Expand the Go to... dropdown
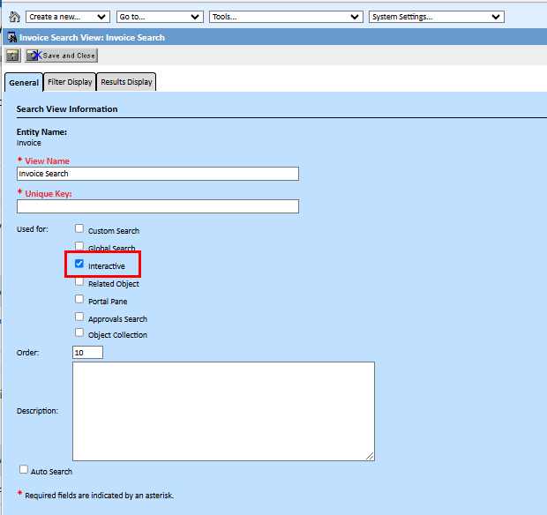The image size is (547, 515). [x=160, y=17]
